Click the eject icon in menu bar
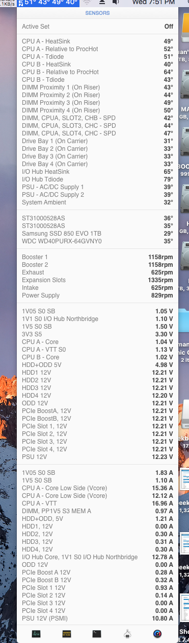 pyautogui.click(x=101, y=3)
